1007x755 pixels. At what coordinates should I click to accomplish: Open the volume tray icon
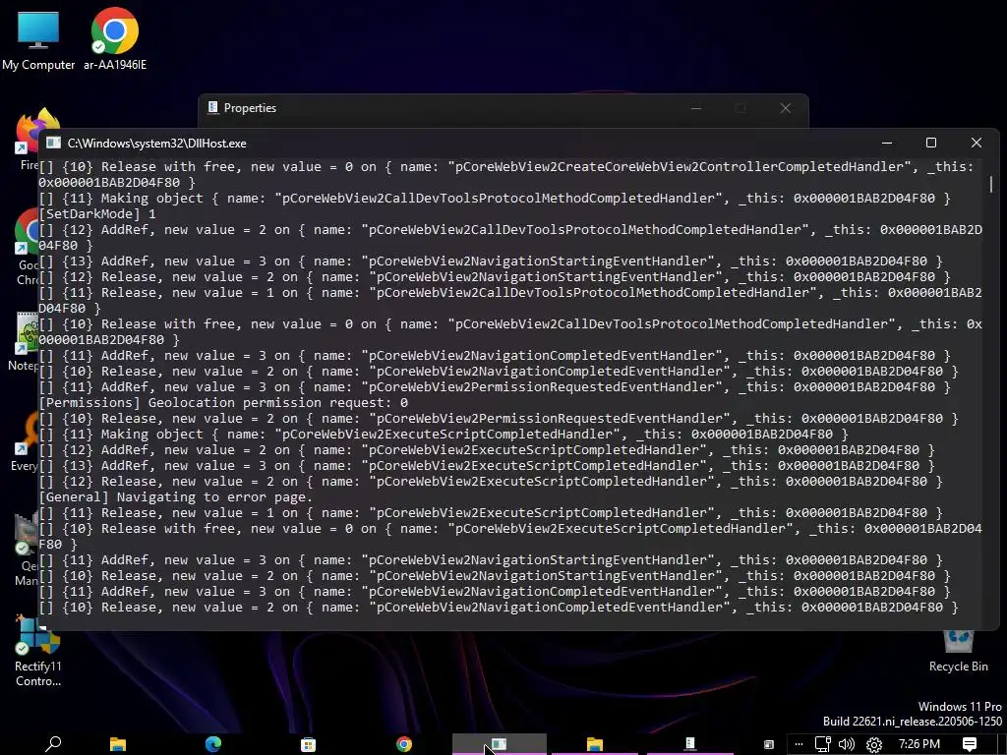(847, 744)
